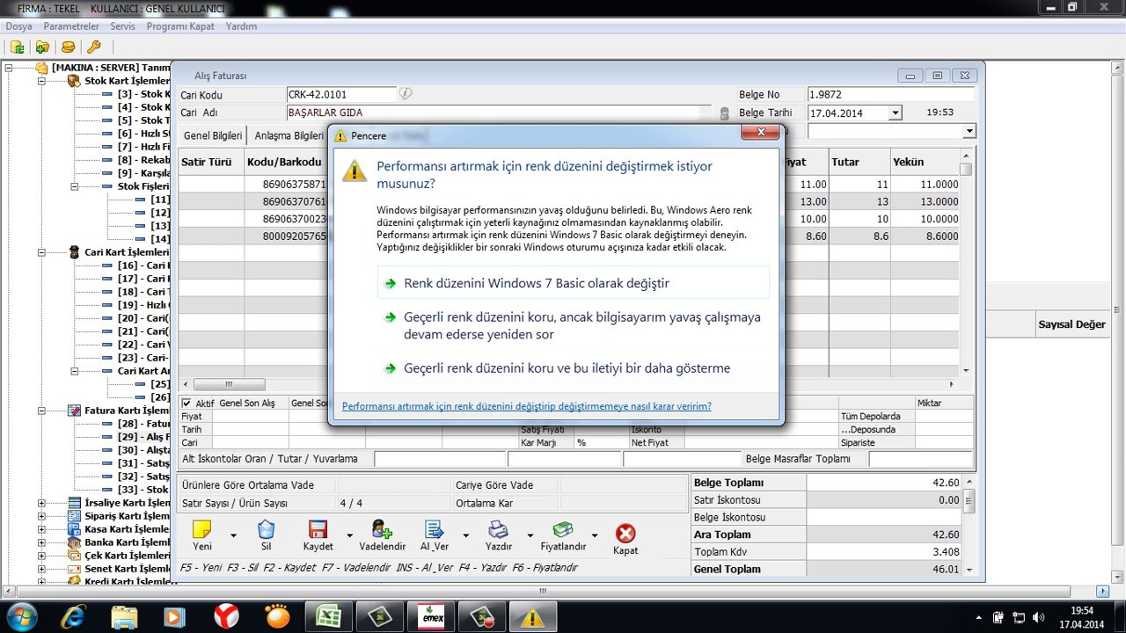Click Programı Kapat menu item
This screenshot has height=633, width=1126.
pyautogui.click(x=180, y=26)
